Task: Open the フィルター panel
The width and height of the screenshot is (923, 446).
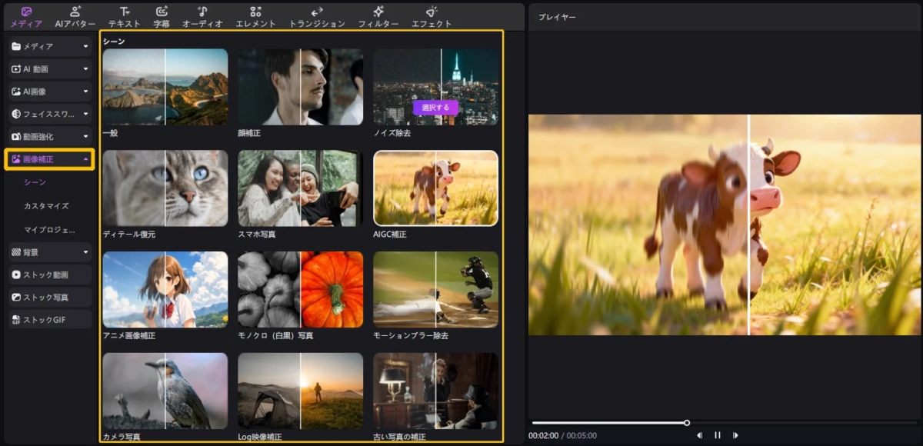Action: [379, 17]
